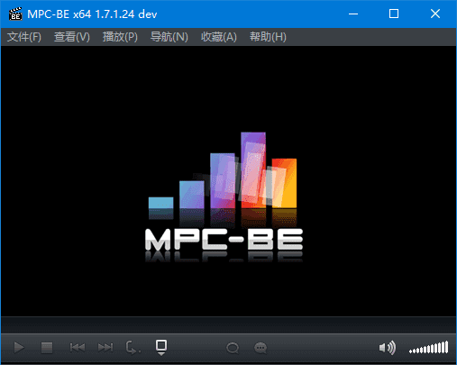Click the Stop button
This screenshot has width=457, height=365.
tap(47, 348)
